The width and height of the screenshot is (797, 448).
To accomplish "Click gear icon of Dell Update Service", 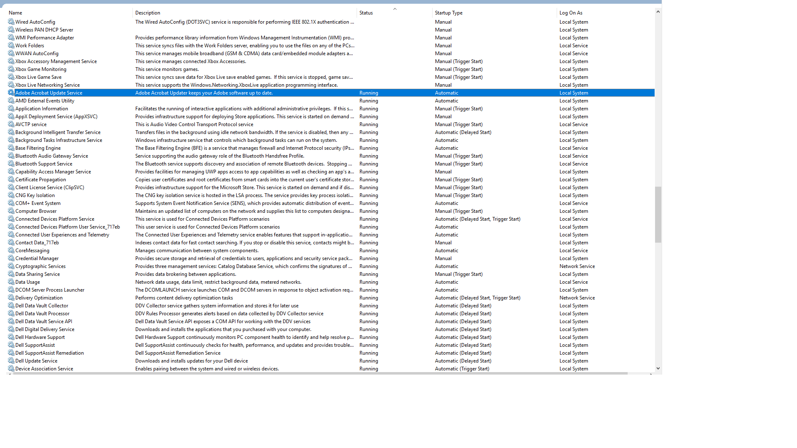I will [x=11, y=361].
